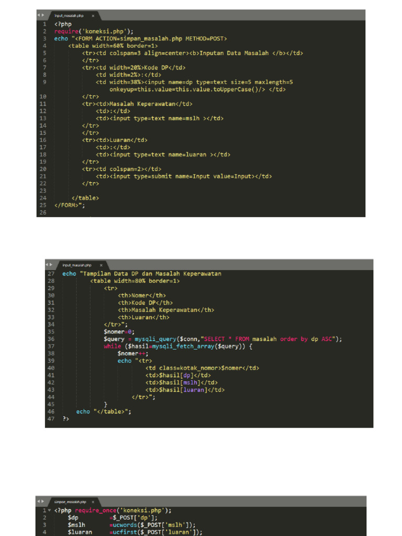The width and height of the screenshot is (402, 536).
Task: Click the $nomer++; line
Action: pyautogui.click(x=133, y=353)
